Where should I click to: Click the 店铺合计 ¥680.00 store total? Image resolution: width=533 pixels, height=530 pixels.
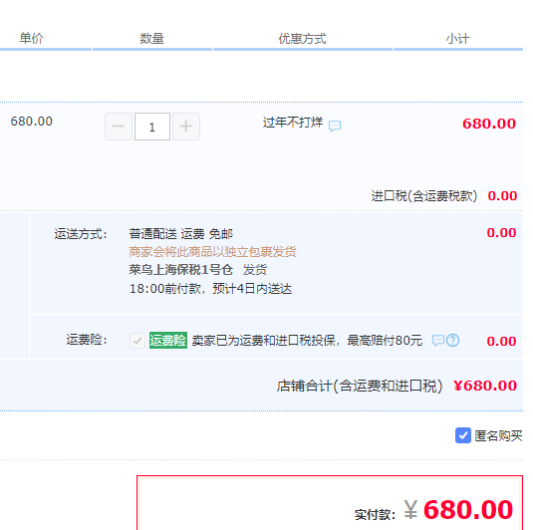[x=485, y=386]
